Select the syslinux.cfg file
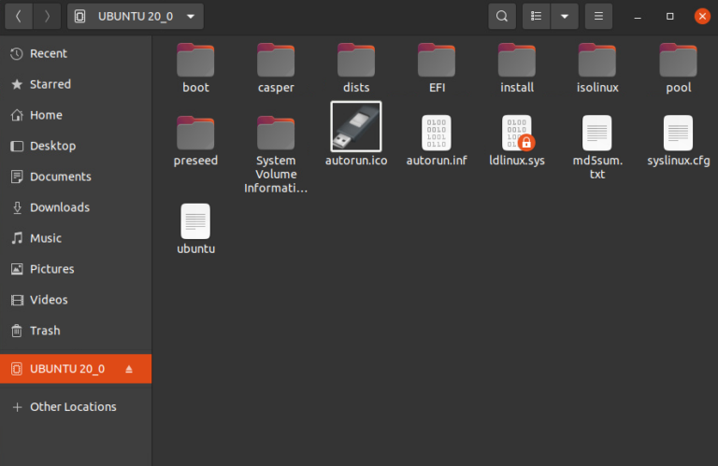Image resolution: width=718 pixels, height=466 pixels. point(678,133)
